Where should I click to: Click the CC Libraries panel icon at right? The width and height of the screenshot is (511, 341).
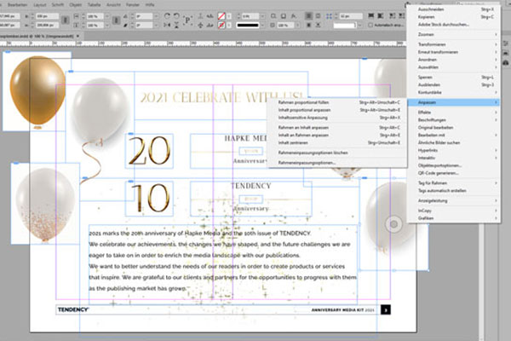[x=505, y=62]
